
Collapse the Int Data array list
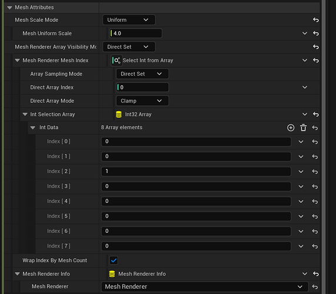click(33, 128)
